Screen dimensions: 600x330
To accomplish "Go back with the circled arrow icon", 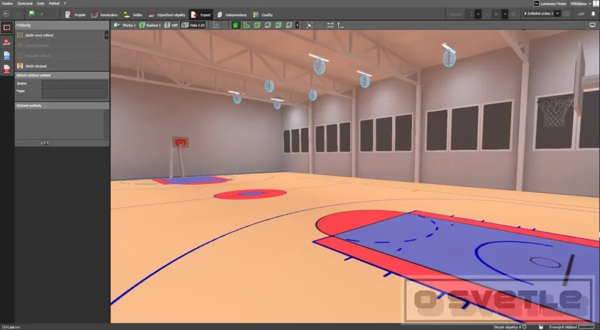I will point(6,14).
